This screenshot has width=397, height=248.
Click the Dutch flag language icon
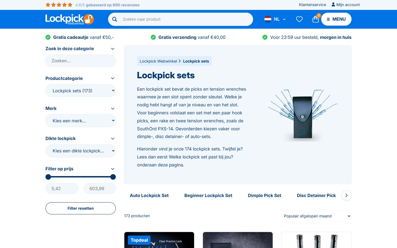(268, 19)
